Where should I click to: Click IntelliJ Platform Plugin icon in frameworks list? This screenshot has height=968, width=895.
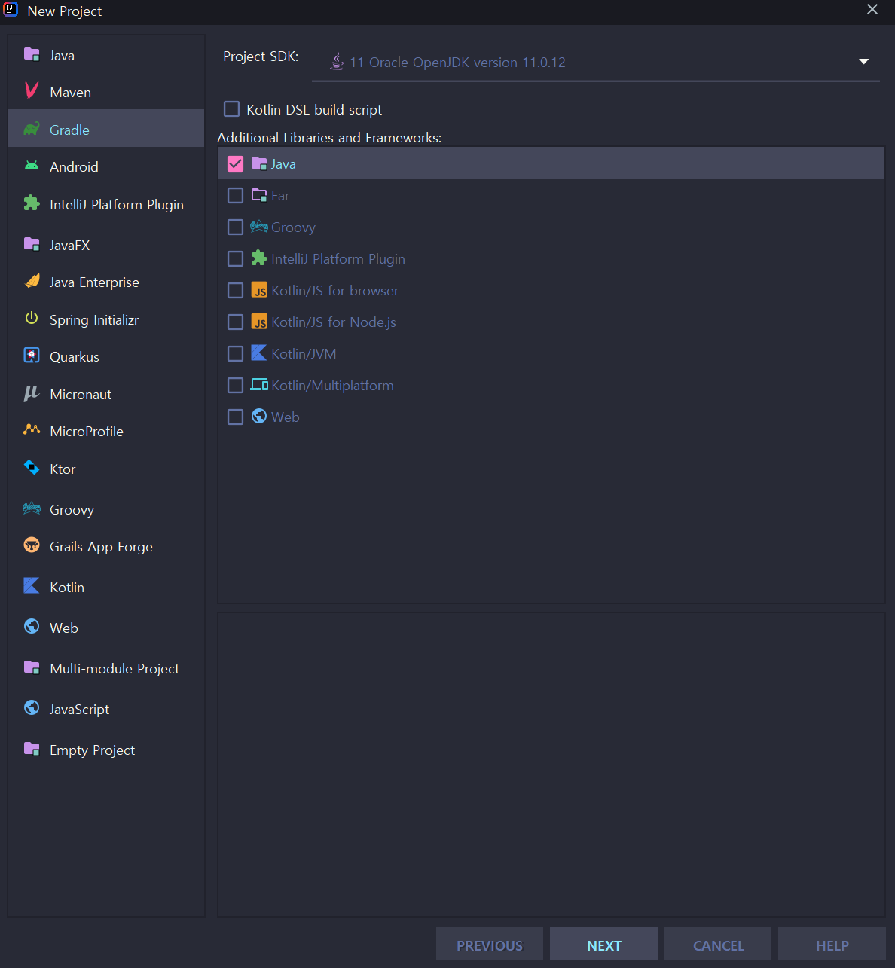coord(259,258)
